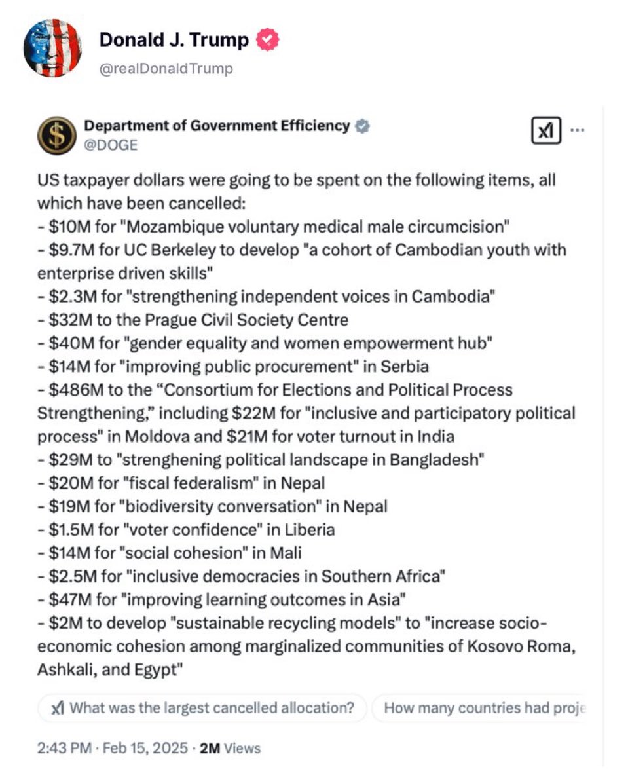
Task: Click the @realDonaldTrump handle
Action: [166, 69]
